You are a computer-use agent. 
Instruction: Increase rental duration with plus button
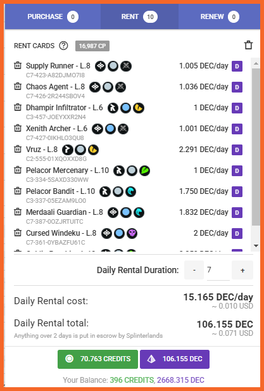pyautogui.click(x=242, y=270)
